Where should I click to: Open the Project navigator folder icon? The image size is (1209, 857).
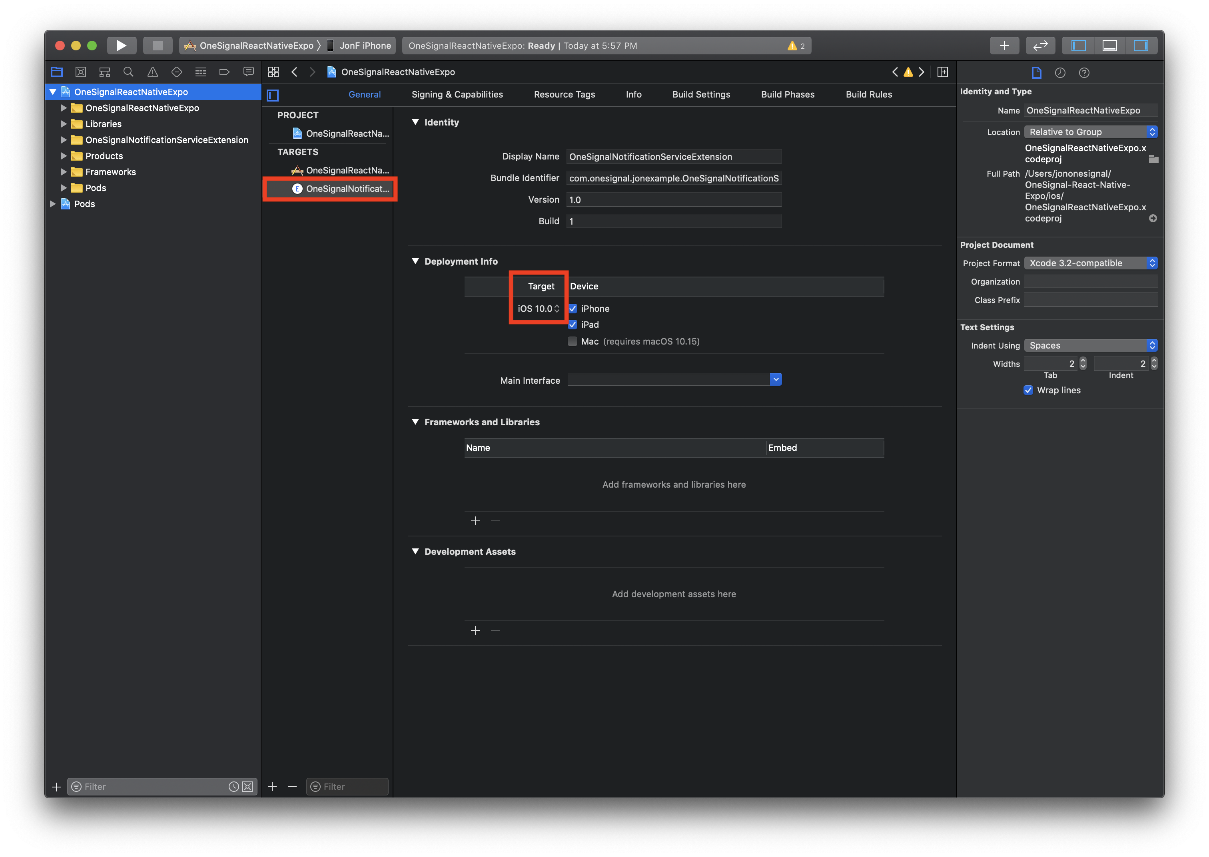click(x=56, y=72)
